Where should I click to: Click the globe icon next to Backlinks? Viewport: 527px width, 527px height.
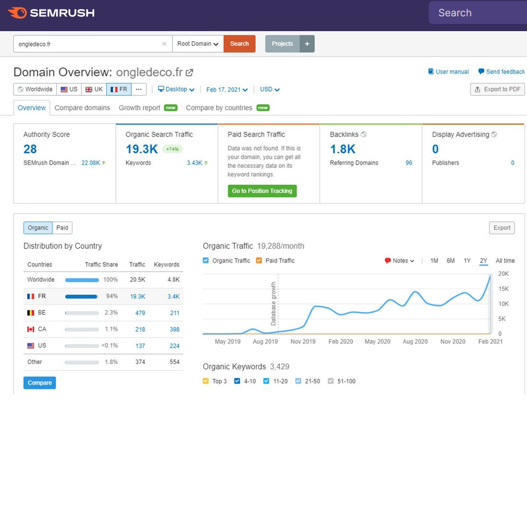(x=364, y=135)
